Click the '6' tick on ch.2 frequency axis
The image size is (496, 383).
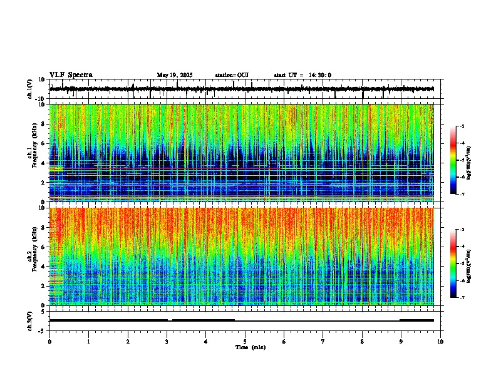(44, 247)
